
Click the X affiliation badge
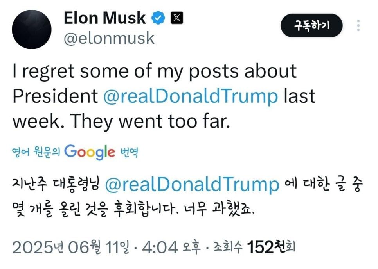(x=176, y=18)
